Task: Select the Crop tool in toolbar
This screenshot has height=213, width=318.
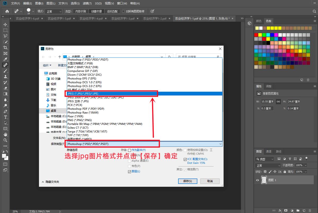Action: (5, 47)
